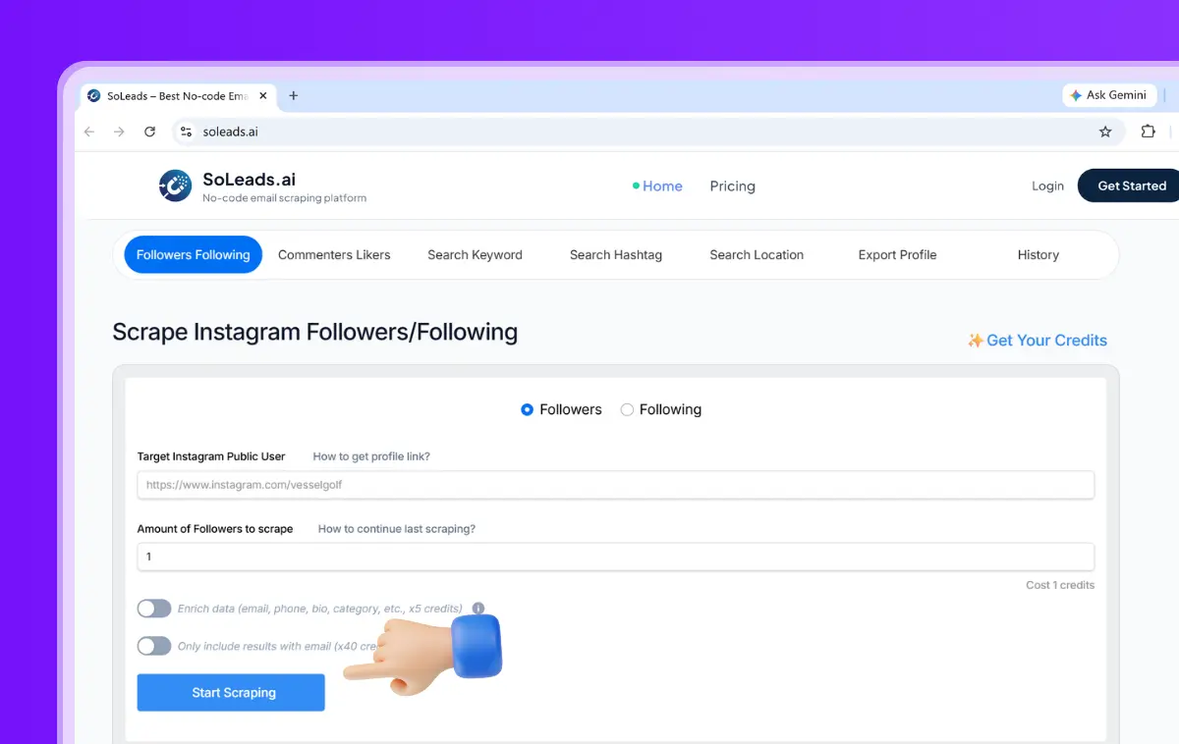This screenshot has height=744, width=1179.
Task: Click the browser forward arrow
Action: (x=119, y=132)
